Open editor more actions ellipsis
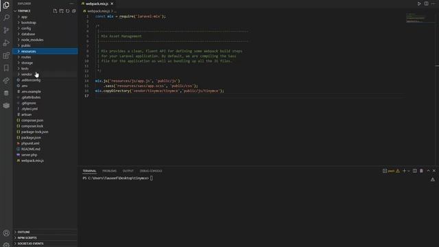 click(433, 3)
